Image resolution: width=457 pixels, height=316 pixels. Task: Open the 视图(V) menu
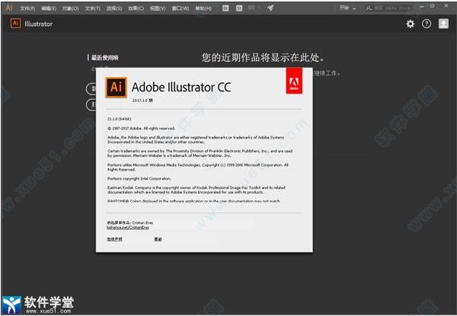click(x=158, y=8)
